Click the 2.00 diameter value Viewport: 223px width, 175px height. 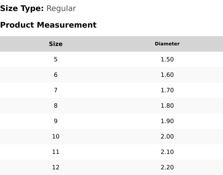(x=167, y=136)
